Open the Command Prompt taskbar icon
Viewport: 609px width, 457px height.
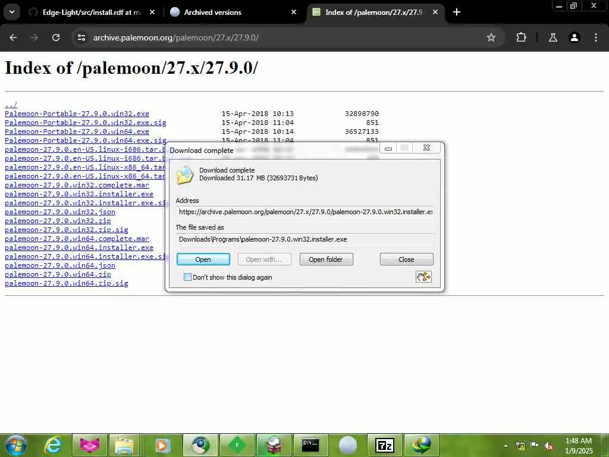(x=310, y=445)
